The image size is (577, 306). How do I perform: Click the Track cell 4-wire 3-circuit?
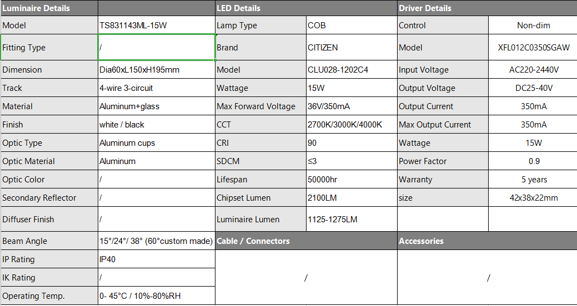(157, 88)
